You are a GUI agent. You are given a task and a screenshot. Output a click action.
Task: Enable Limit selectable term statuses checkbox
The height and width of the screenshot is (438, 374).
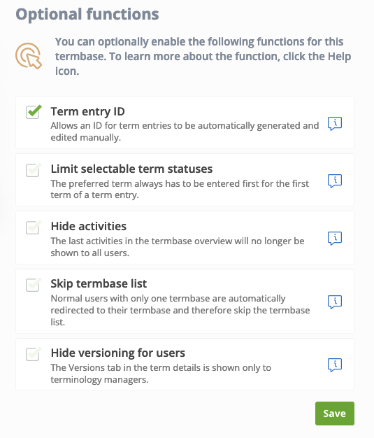pos(33,170)
